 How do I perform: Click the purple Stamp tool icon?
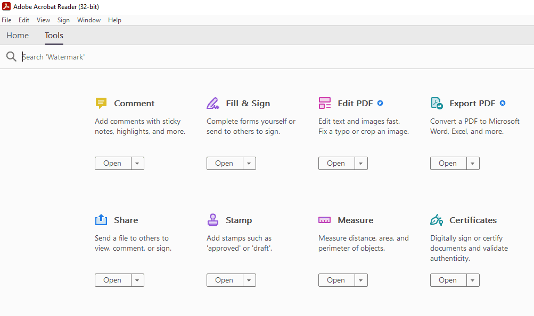pos(213,220)
